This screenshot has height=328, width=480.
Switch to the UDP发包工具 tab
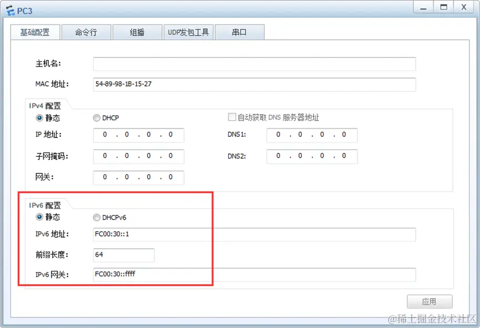coord(188,32)
